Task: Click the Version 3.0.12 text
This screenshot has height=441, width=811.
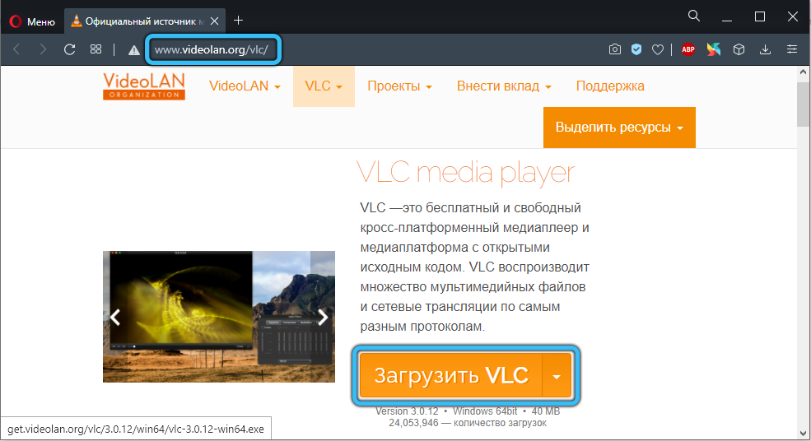Action: (407, 411)
